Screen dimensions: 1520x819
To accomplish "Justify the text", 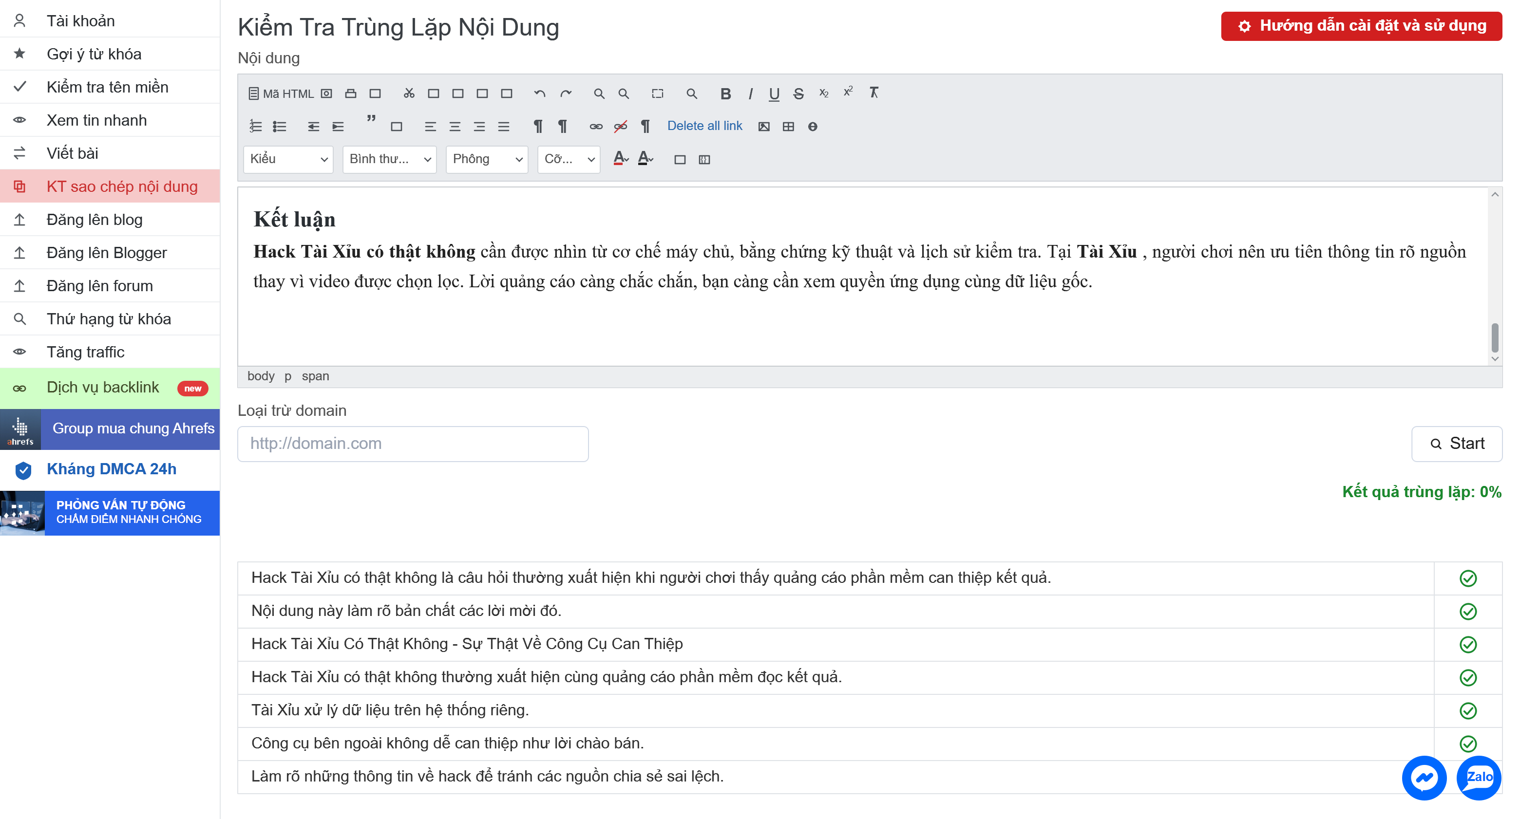I will coord(503,126).
